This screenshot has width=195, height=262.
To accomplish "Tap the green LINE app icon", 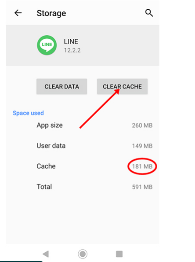I will 47,45.
